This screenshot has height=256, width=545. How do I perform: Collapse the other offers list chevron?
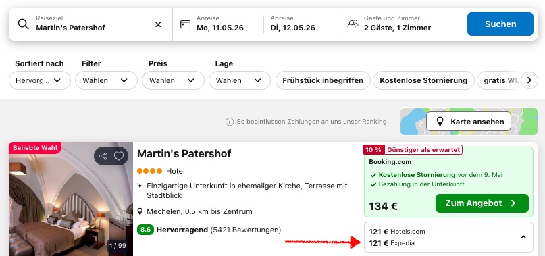point(523,237)
